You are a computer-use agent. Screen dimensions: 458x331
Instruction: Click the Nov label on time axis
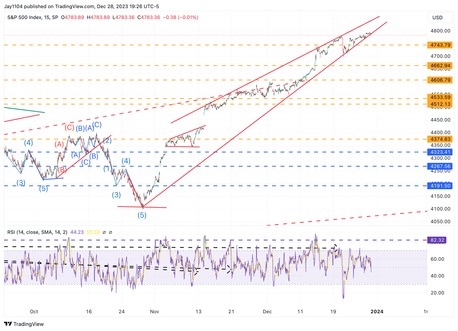pyautogui.click(x=154, y=311)
